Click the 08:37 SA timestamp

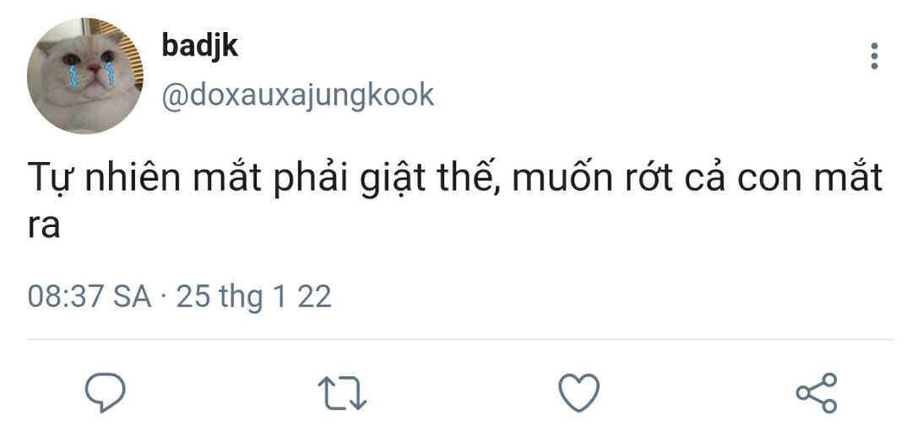pyautogui.click(x=89, y=297)
